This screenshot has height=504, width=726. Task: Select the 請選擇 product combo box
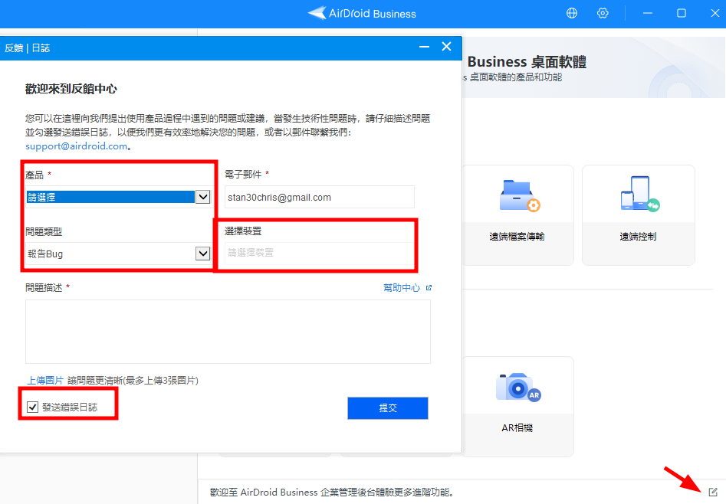[119, 197]
